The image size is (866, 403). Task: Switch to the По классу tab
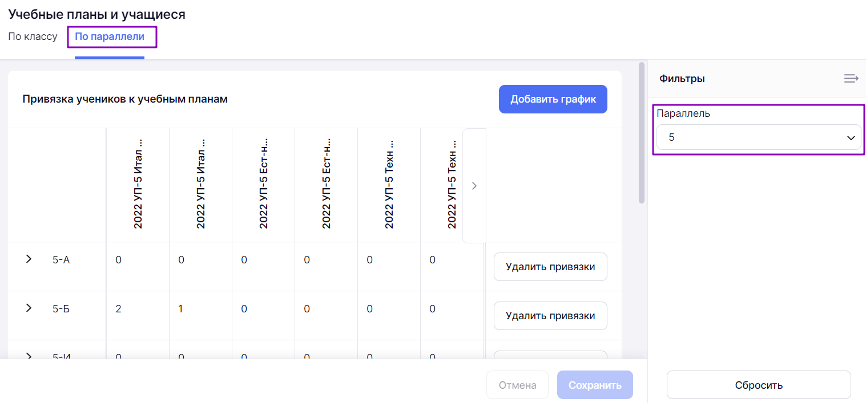33,36
